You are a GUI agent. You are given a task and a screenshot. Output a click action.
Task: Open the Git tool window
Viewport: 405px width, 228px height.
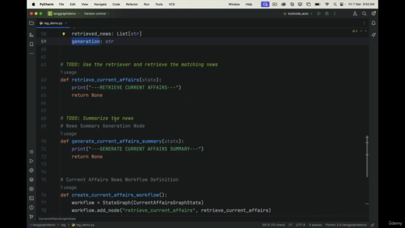pos(31,217)
